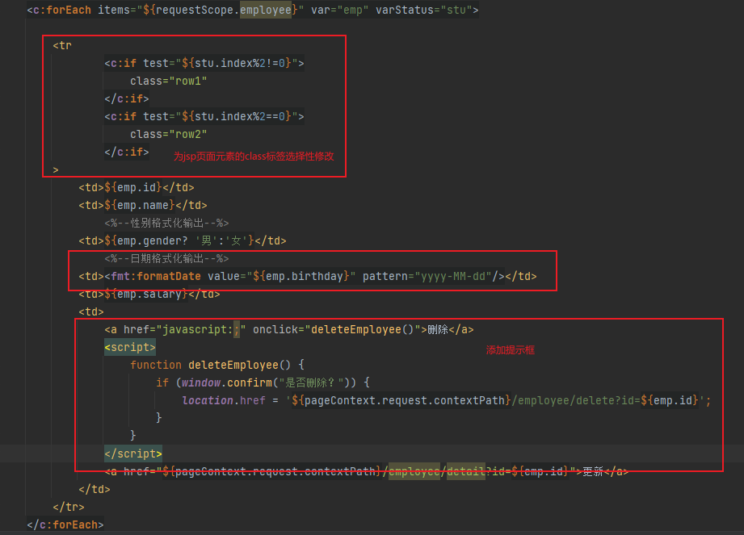744x535 pixels.
Task: Click the varStatus="stu" attribute
Action: coord(424,10)
